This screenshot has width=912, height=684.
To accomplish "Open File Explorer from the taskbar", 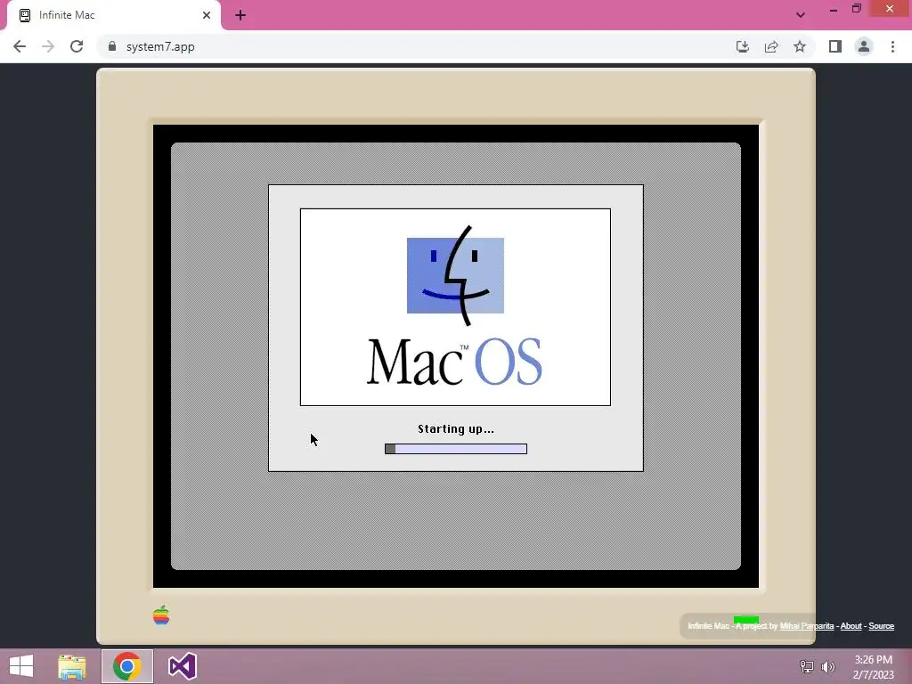I will pyautogui.click(x=72, y=666).
